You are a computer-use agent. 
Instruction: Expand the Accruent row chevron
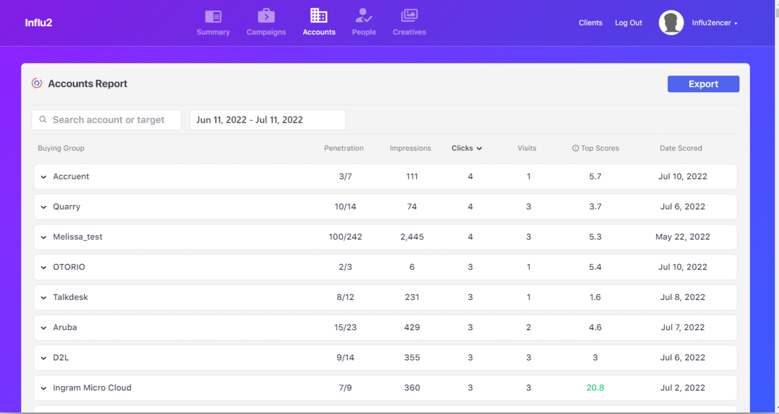[44, 177]
